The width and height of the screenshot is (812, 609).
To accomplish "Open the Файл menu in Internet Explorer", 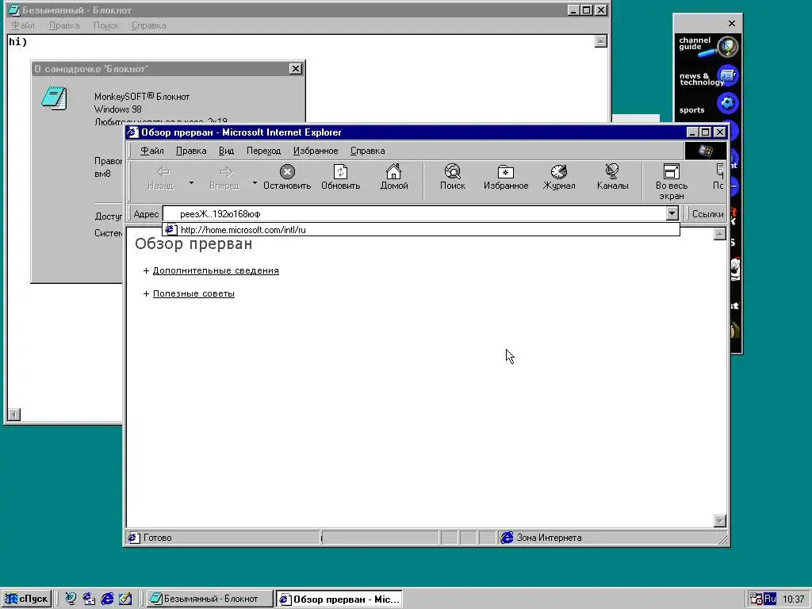I will click(x=151, y=151).
